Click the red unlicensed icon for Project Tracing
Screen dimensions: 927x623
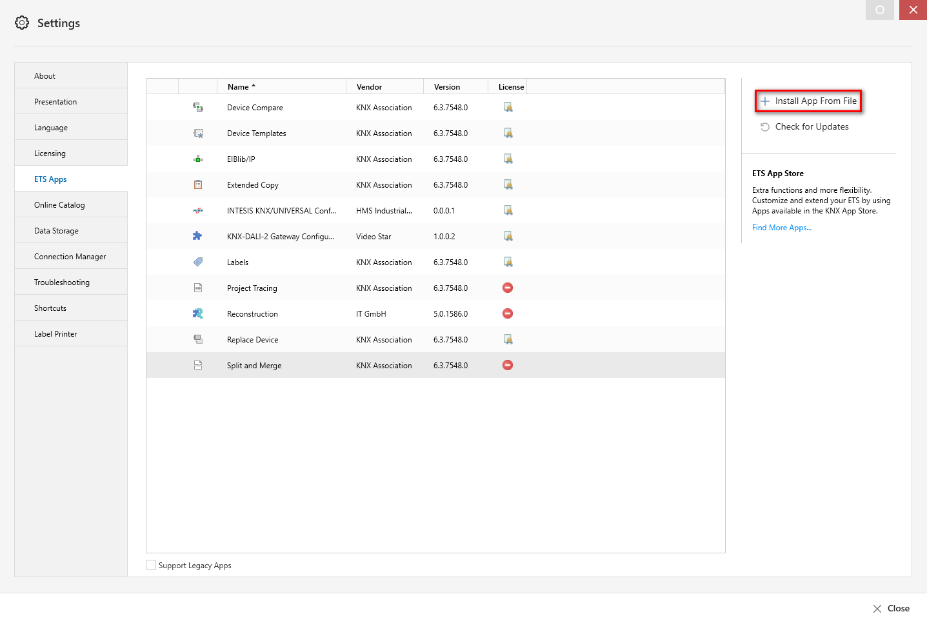[508, 288]
